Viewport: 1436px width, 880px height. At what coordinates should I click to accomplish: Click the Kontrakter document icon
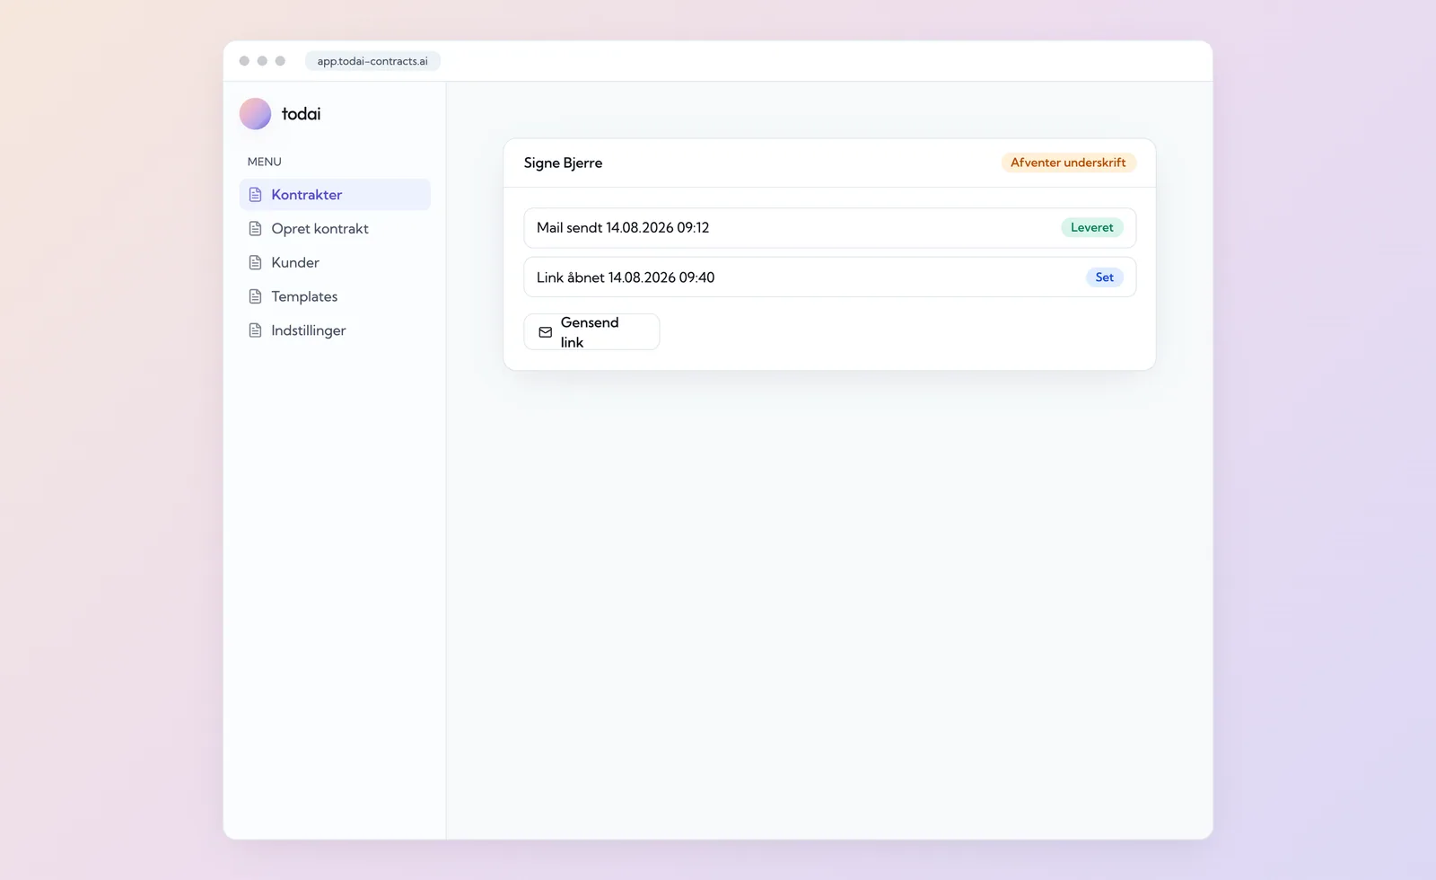coord(255,195)
